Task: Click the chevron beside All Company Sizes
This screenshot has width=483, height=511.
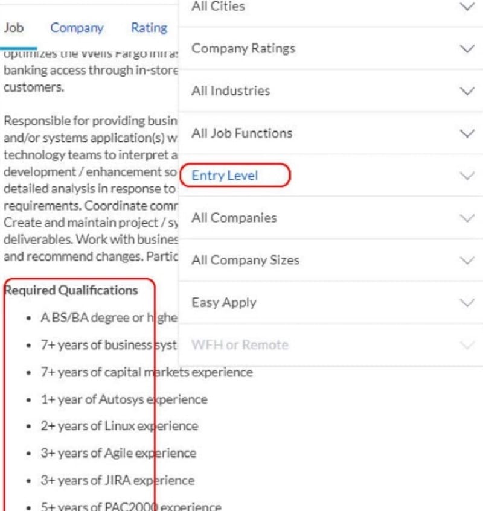Action: coord(467,261)
